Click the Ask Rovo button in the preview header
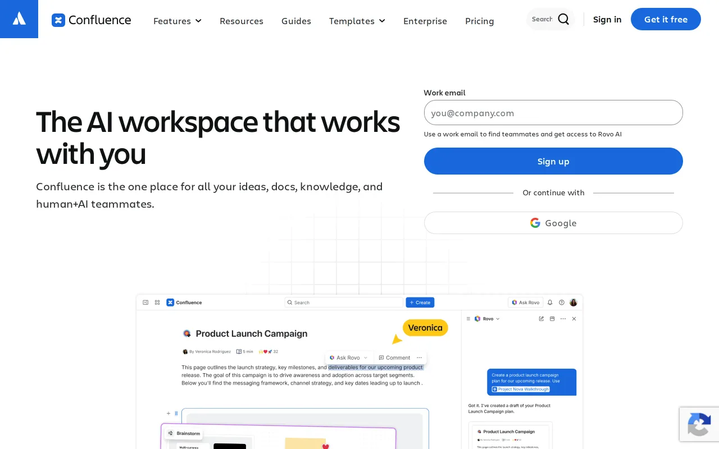This screenshot has height=449, width=719. pos(525,303)
